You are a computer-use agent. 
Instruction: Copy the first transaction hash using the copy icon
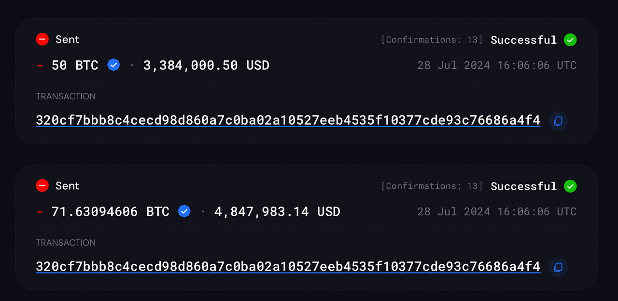pos(558,121)
